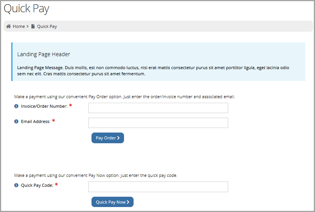
Task: Click the breadcrumb chevron separator after Home
Action: pyautogui.click(x=28, y=26)
